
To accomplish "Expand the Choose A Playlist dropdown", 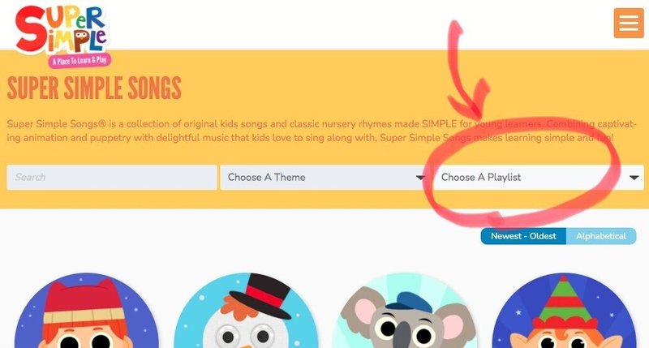I will coord(539,178).
